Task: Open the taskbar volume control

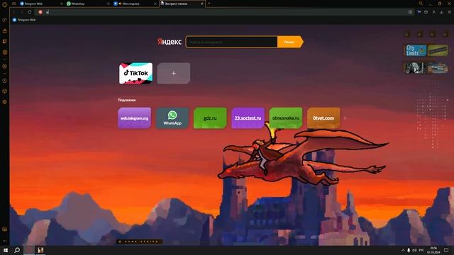Action: 414,250
